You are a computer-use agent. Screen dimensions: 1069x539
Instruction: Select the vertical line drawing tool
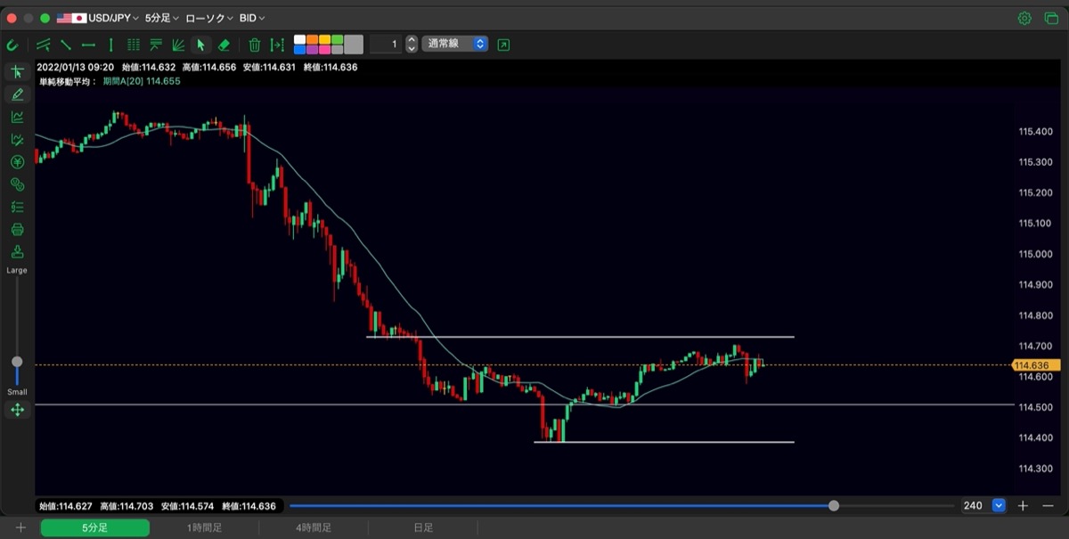[x=110, y=44]
